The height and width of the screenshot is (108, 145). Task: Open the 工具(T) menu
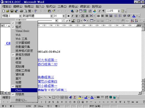62,6
